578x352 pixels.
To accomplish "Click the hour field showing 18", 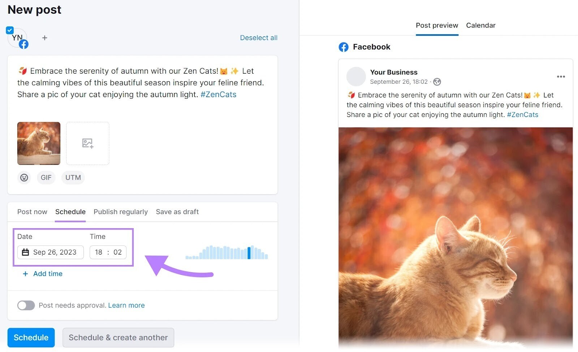I will (x=99, y=252).
